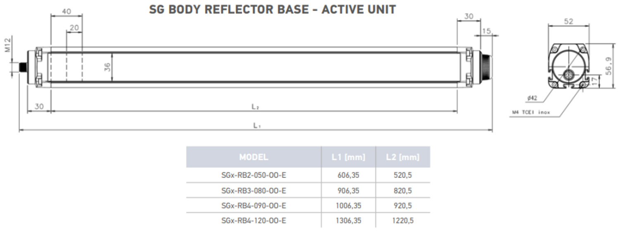This screenshot has height=232, width=620.
Task: Select the L2 [mm] column header
Action: pos(403,157)
